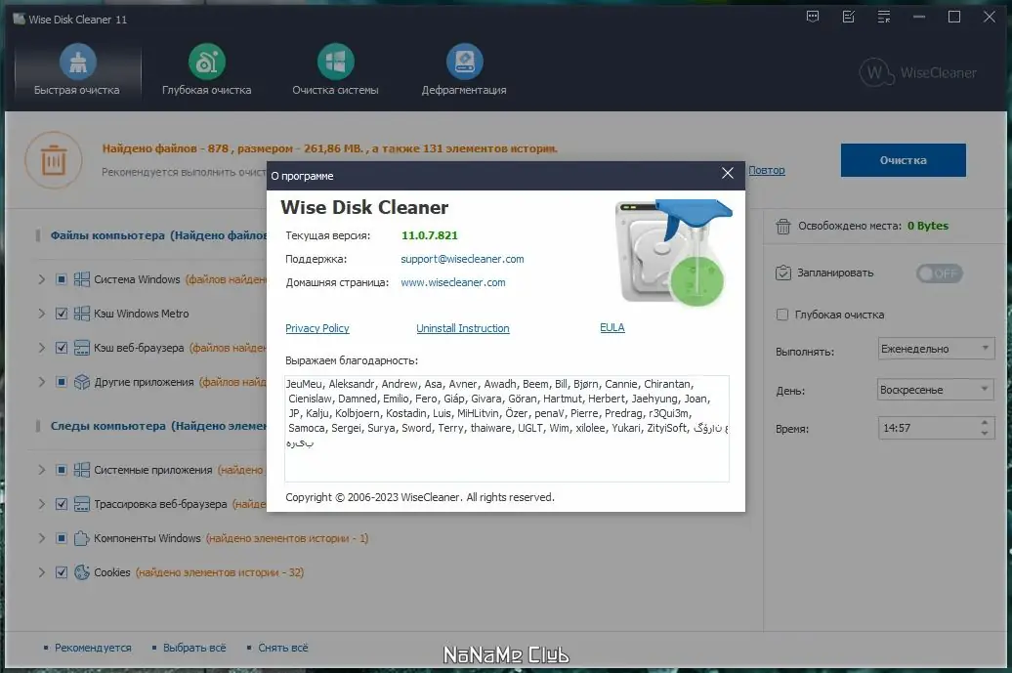Expand the Кэш Windows Metro row
Image resolution: width=1012 pixels, height=673 pixels.
click(x=41, y=314)
